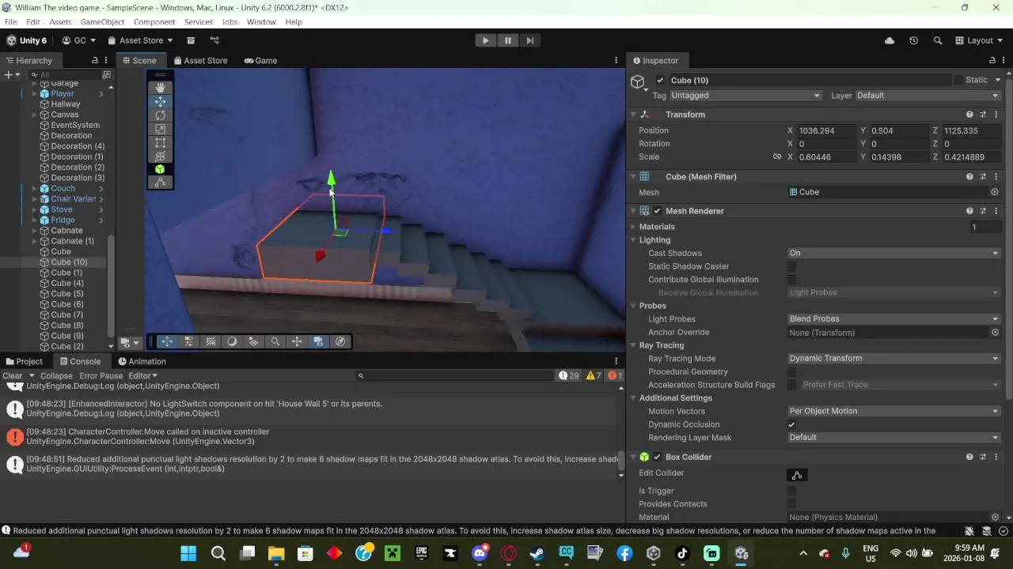Click the search magnifier in top toolbar
1013x569 pixels.
[x=938, y=40]
